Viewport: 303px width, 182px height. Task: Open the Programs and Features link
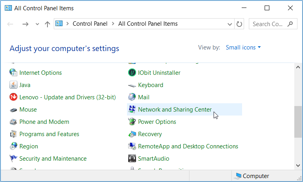tap(49, 134)
